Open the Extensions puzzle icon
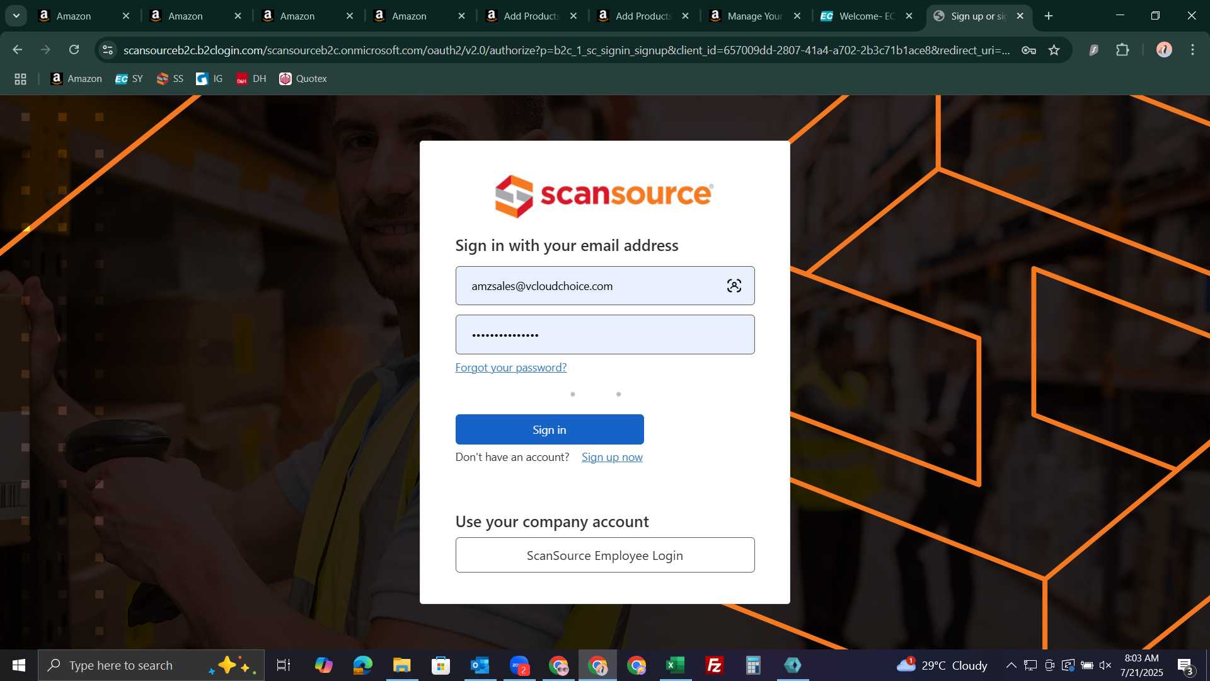1210x681 pixels. [1122, 50]
